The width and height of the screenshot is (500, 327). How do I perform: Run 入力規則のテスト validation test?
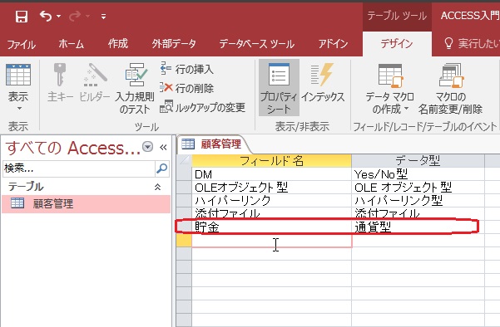click(135, 88)
